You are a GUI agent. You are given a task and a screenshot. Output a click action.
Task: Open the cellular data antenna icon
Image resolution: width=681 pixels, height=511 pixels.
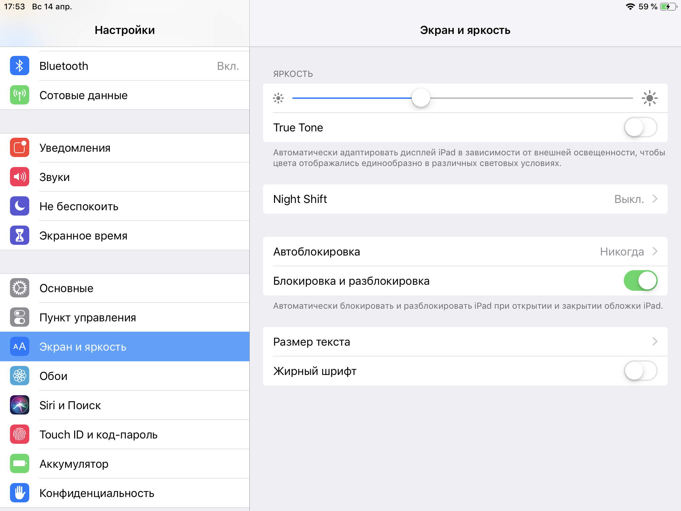click(x=20, y=95)
